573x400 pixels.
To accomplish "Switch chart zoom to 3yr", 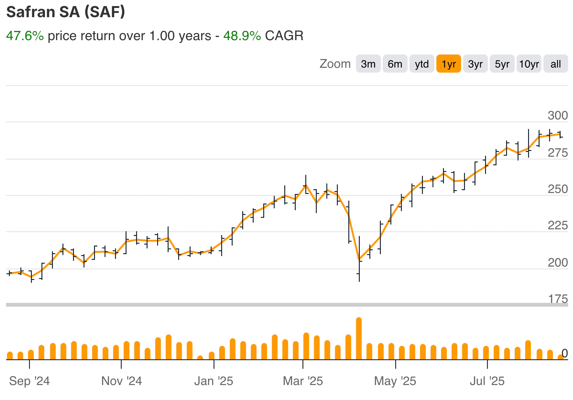I will click(475, 64).
